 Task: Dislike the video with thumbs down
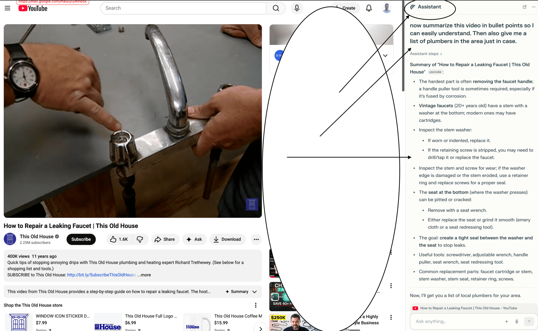tap(140, 239)
